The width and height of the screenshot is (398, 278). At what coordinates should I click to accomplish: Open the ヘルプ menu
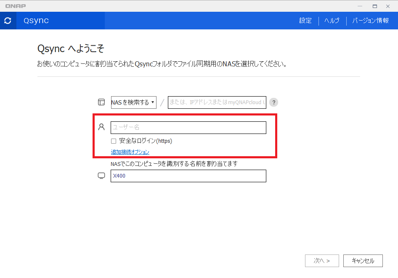click(332, 21)
